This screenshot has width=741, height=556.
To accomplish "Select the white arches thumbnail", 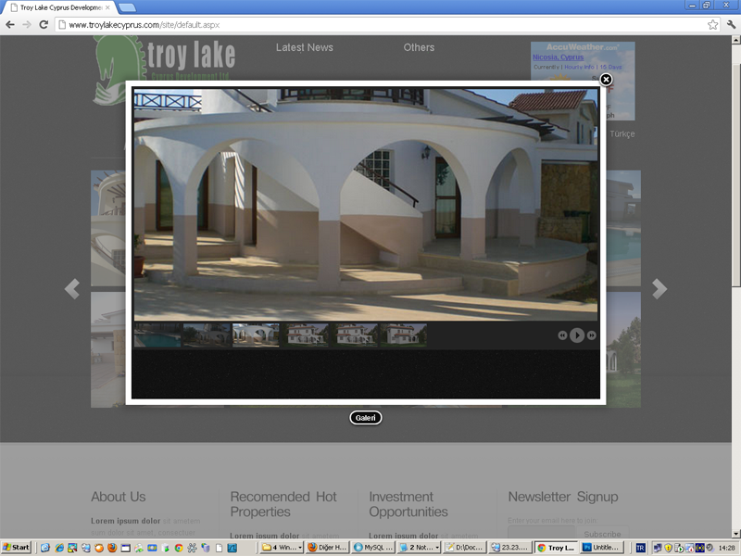I will pos(256,335).
